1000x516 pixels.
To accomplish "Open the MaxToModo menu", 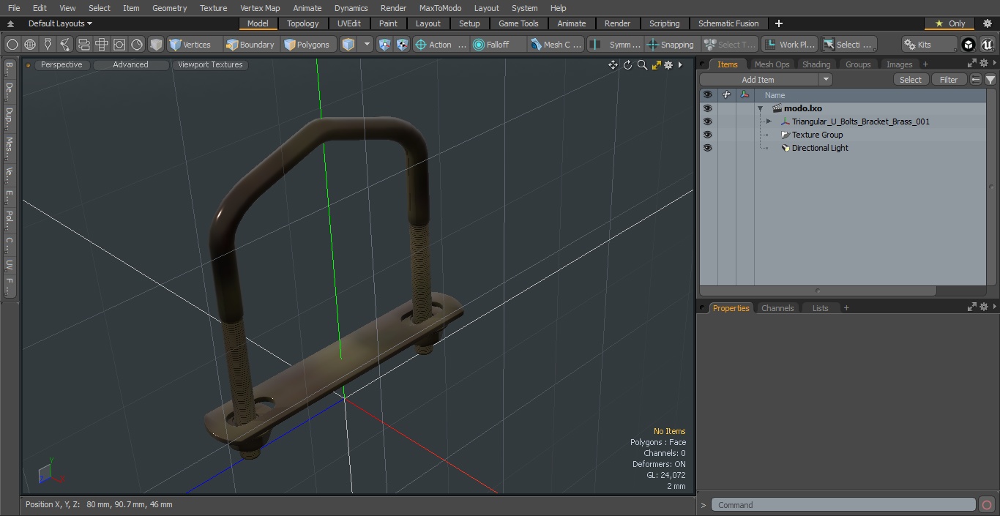I will [x=440, y=8].
